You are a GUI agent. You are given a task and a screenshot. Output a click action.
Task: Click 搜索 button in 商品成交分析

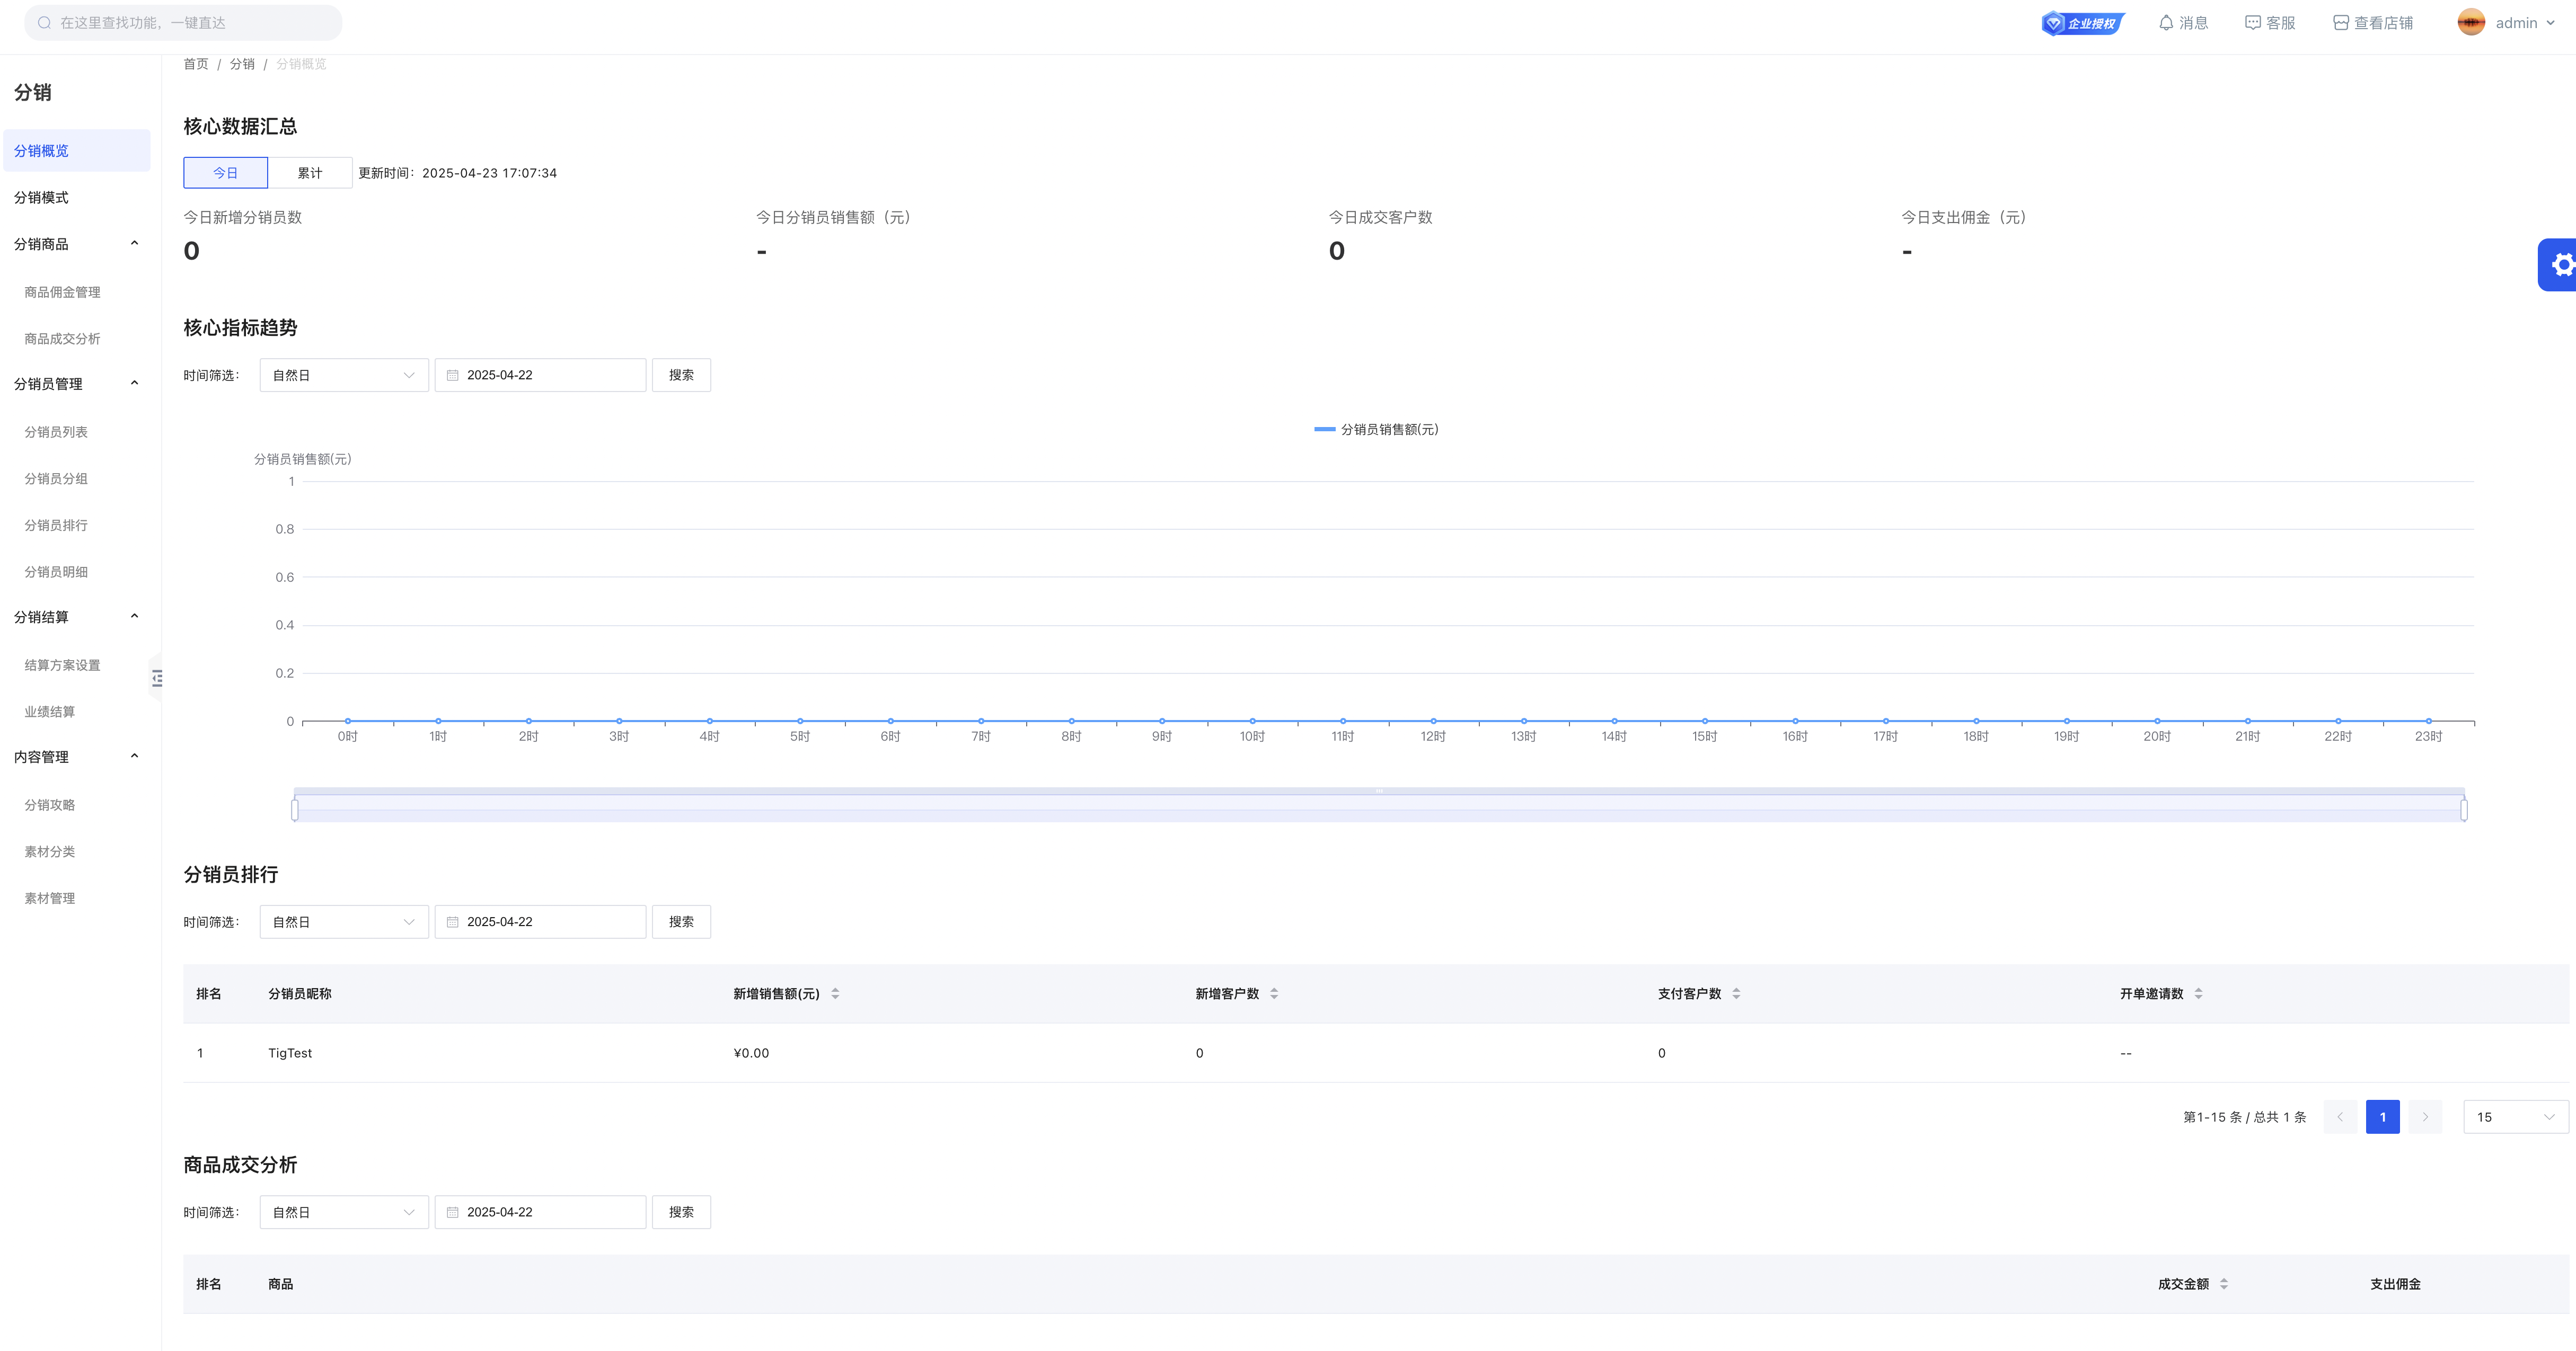681,1212
